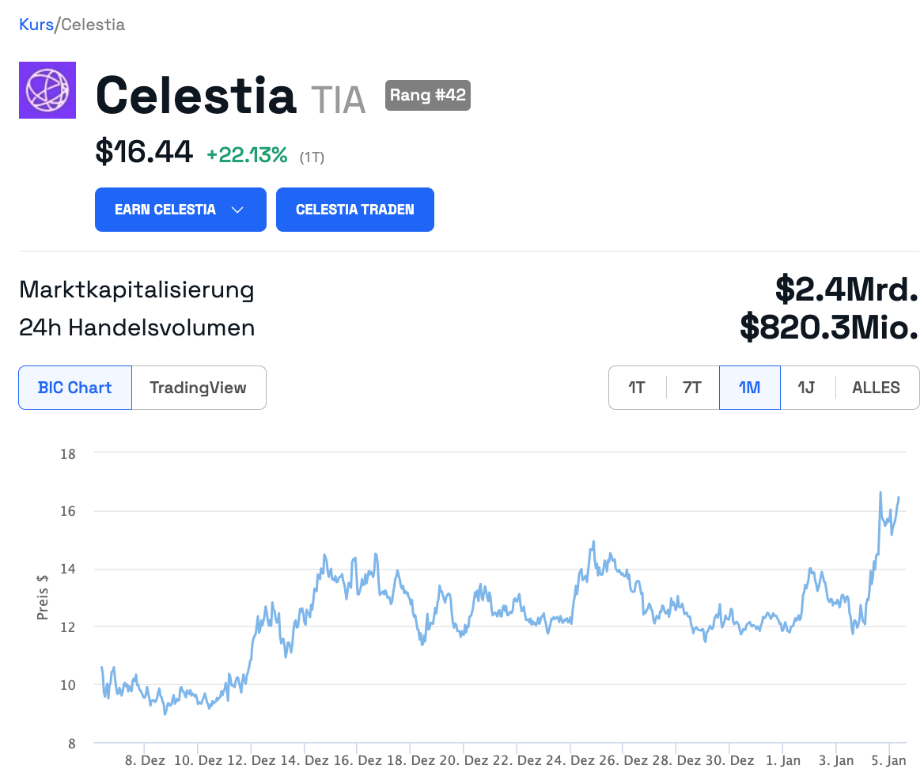Open the Kurs breadcrumb link
This screenshot has width=924, height=780.
36,25
